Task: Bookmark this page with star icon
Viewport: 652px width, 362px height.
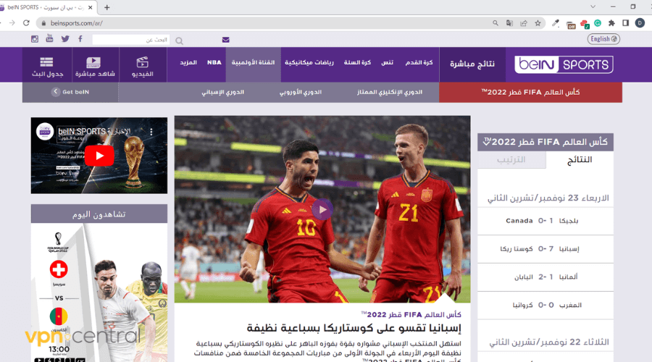Action: tap(538, 23)
